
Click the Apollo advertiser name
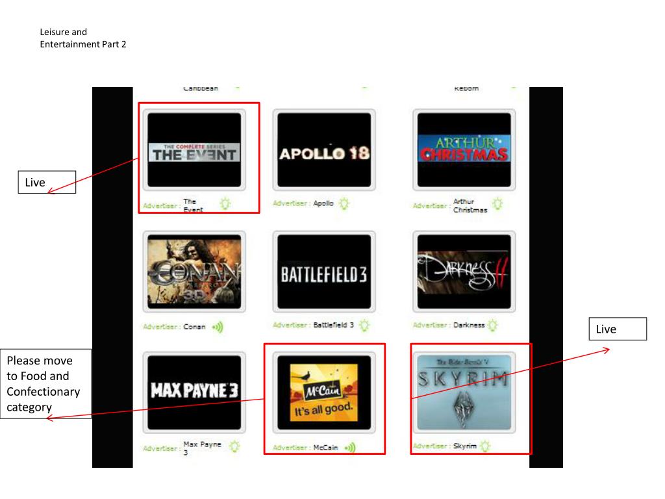coord(323,203)
